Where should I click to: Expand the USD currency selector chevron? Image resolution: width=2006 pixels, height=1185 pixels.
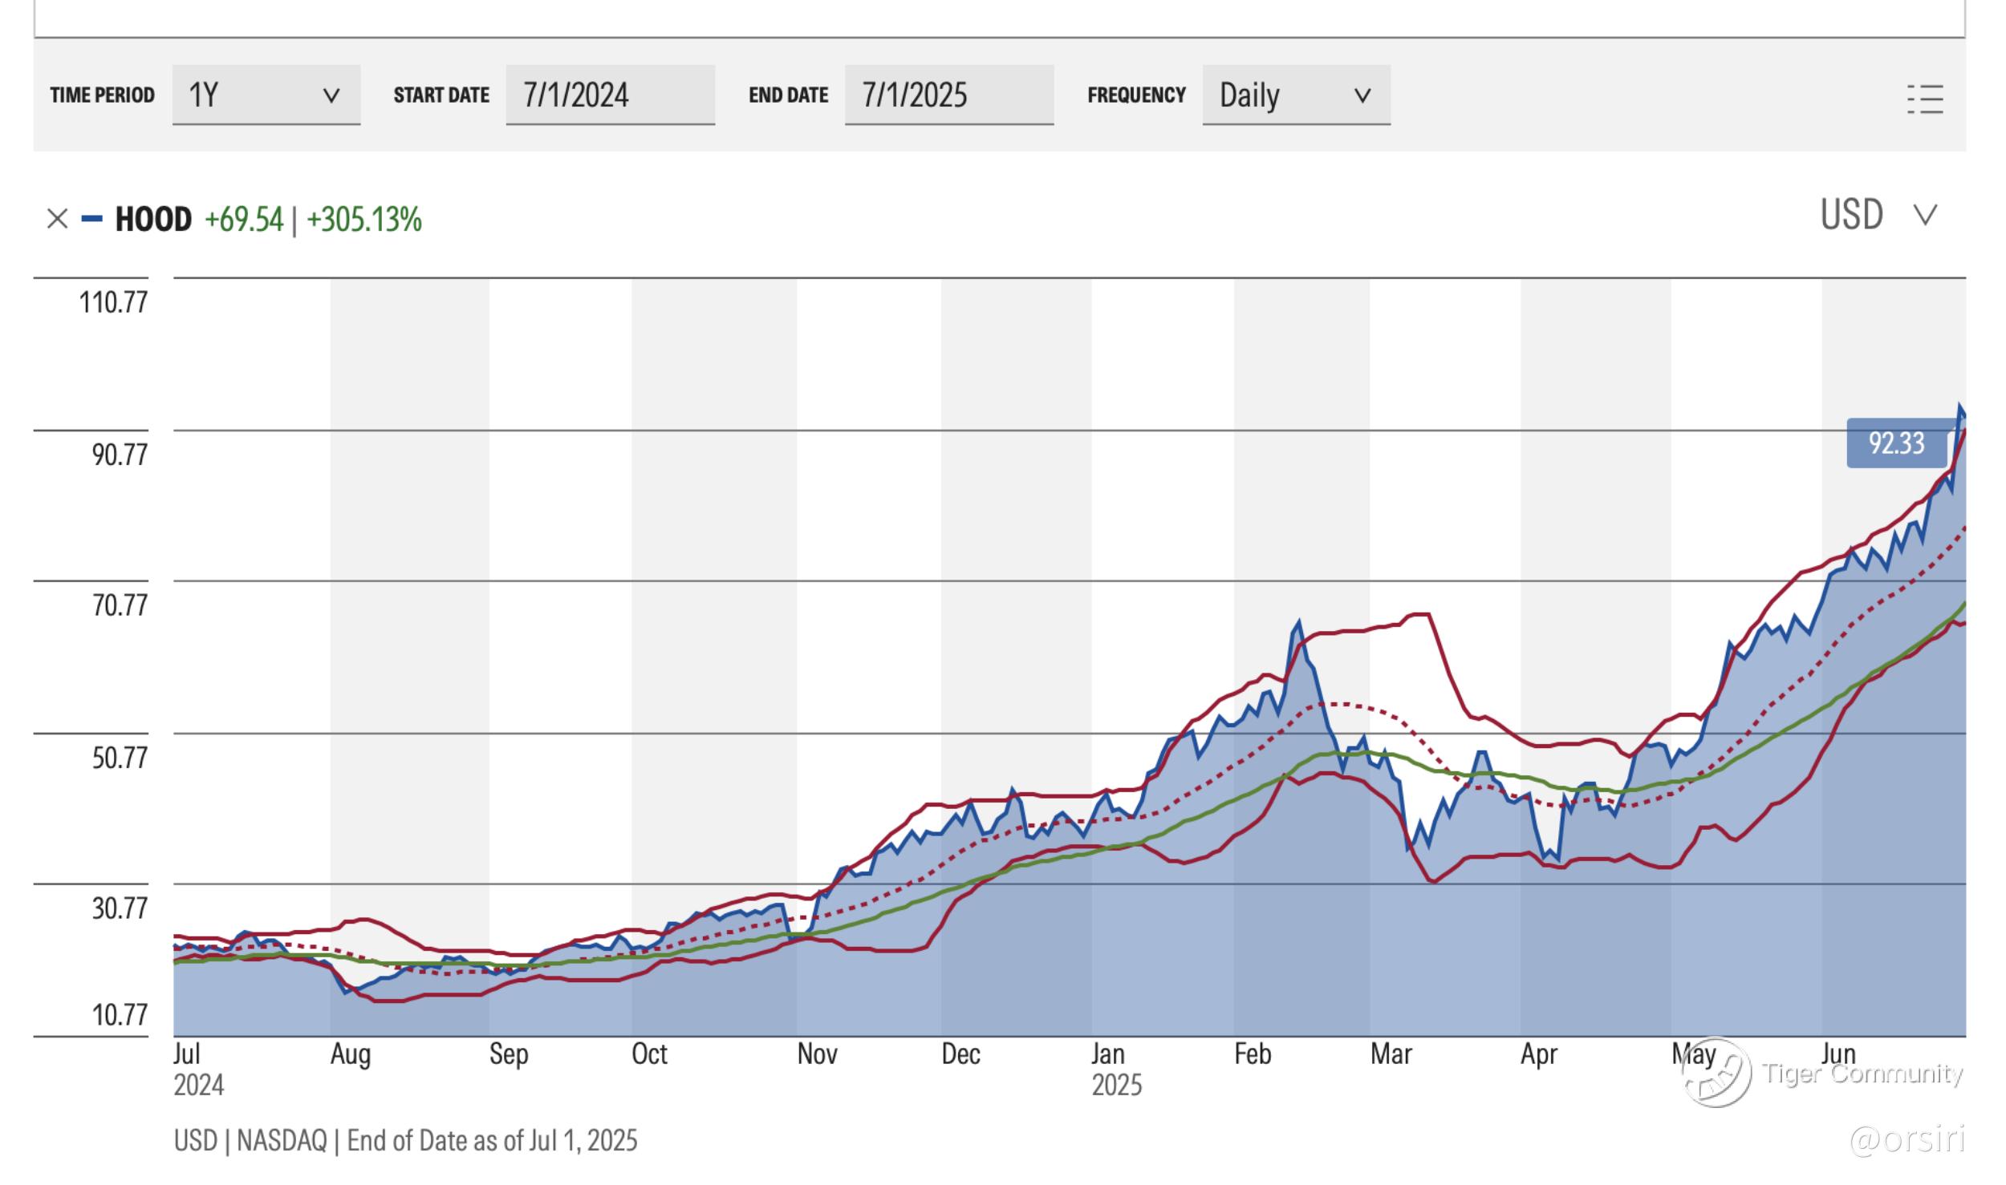pyautogui.click(x=1925, y=215)
